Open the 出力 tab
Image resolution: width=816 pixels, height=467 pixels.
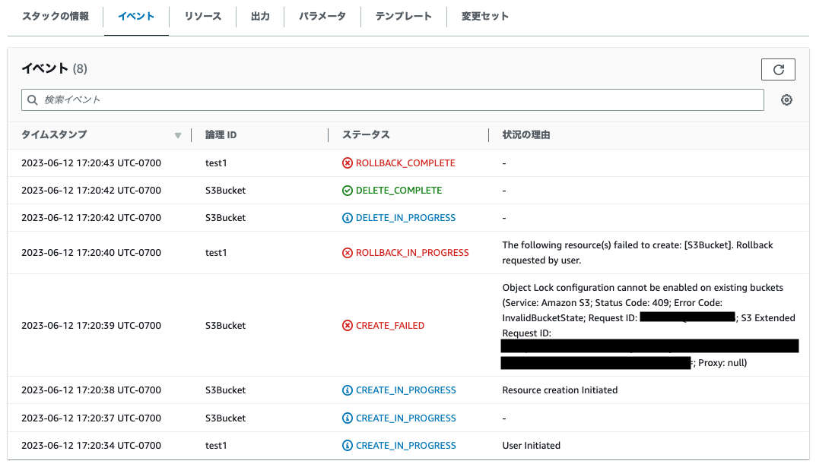261,15
